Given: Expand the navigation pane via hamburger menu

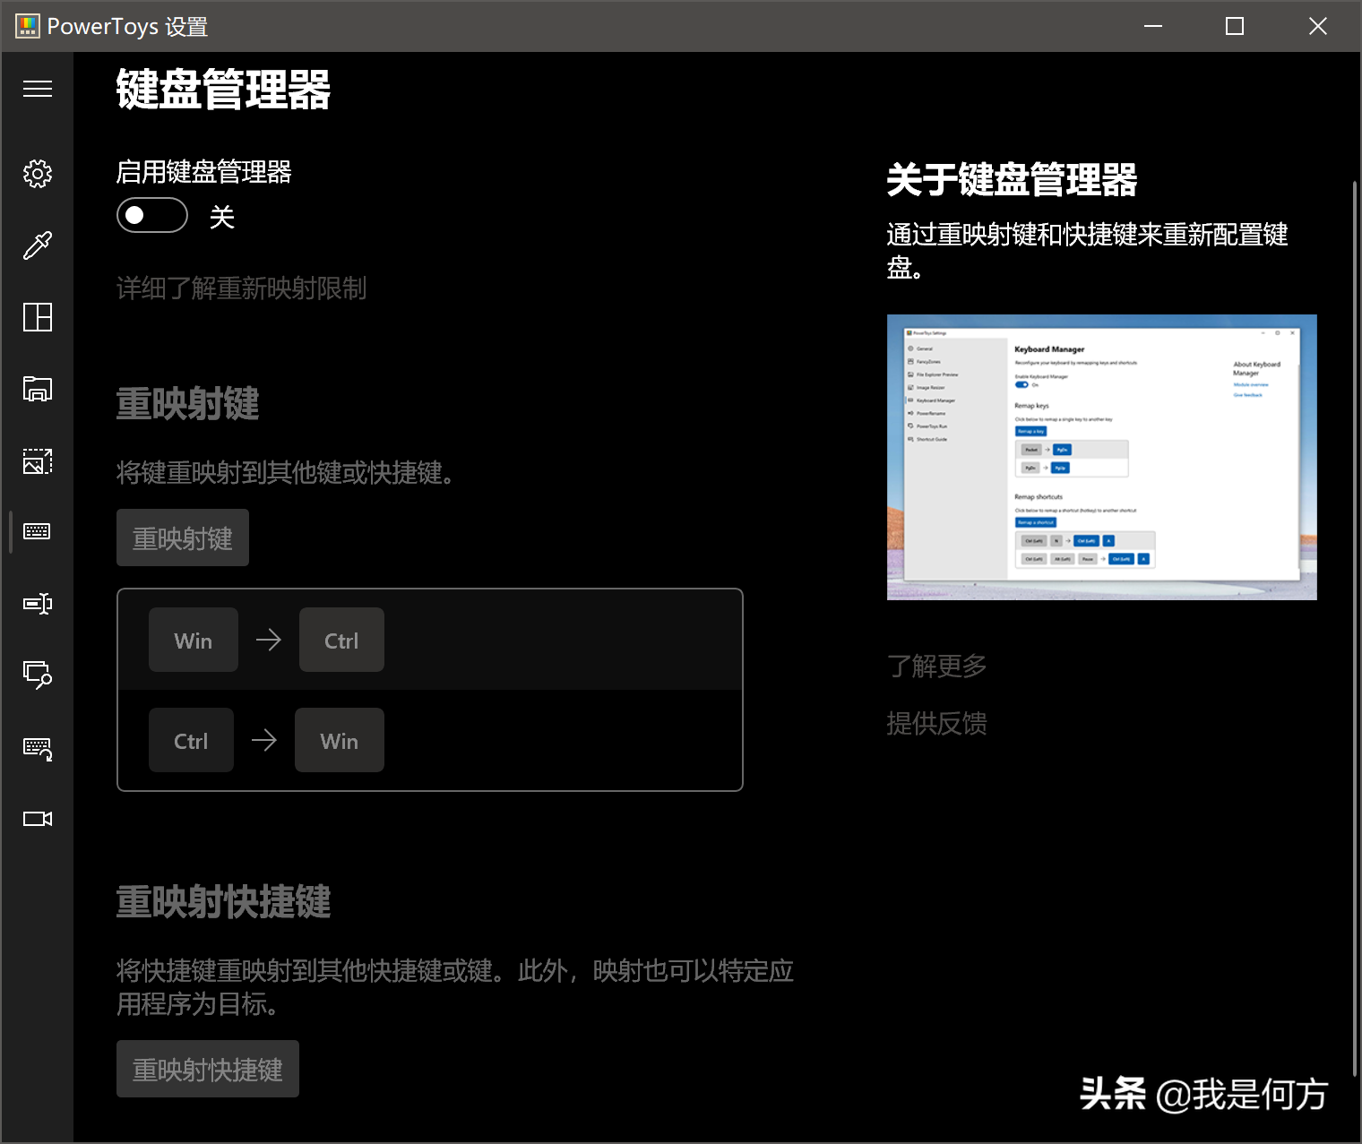Looking at the screenshot, I should point(37,88).
